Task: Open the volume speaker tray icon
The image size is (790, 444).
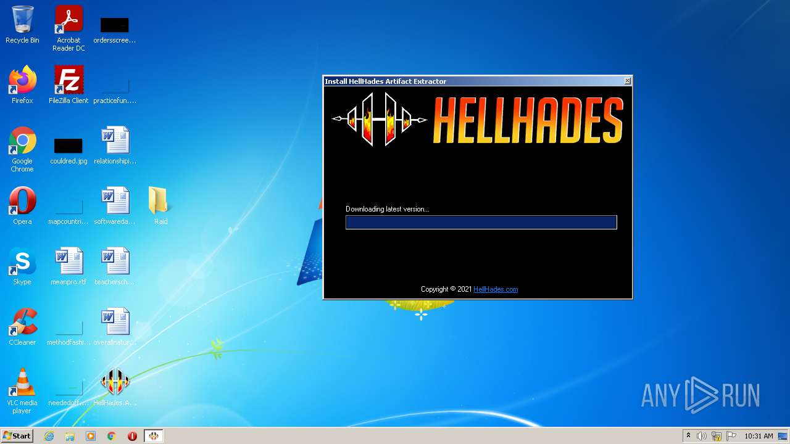Action: pyautogui.click(x=702, y=436)
